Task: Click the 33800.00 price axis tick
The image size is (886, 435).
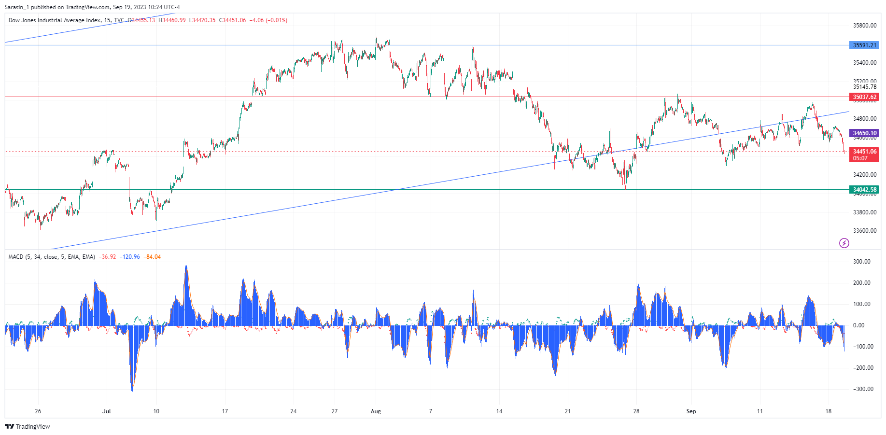Action: coord(865,212)
